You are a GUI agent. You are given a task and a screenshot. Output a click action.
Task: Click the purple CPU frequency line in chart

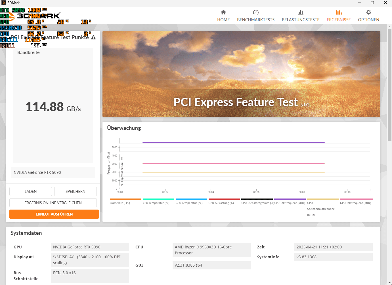pyautogui.click(x=233, y=142)
